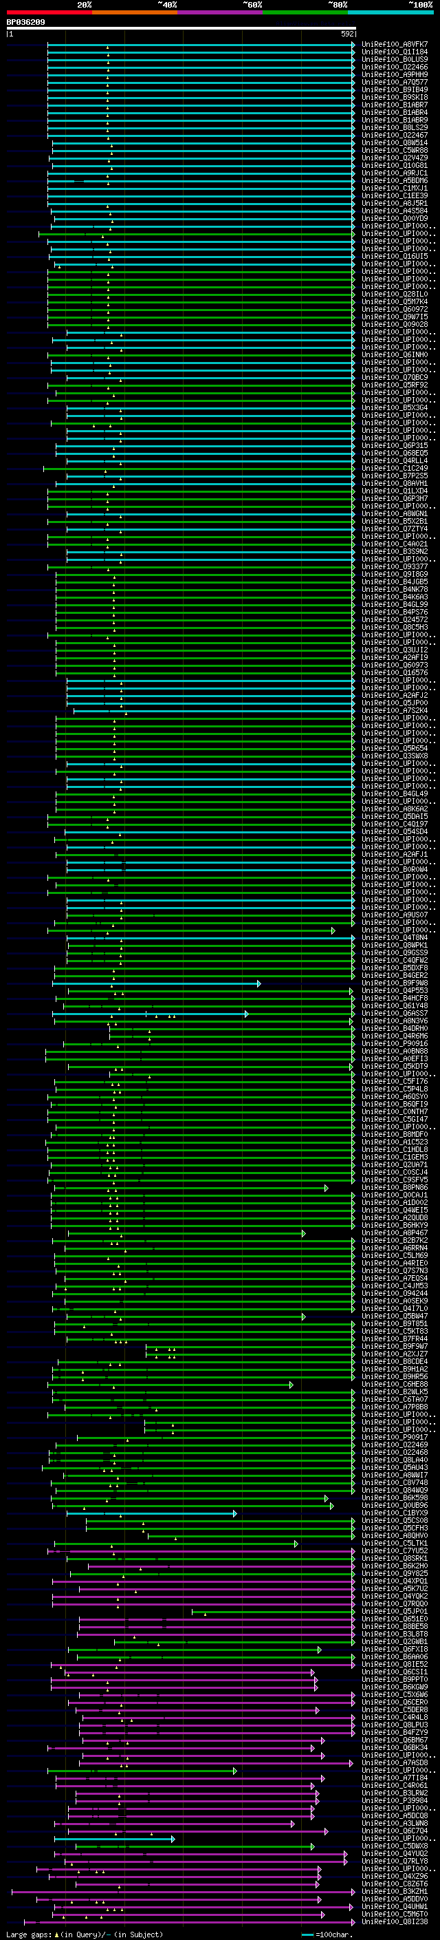
Task: Open hit UniRef100_Q6ASS7
Action: [x=395, y=1014]
